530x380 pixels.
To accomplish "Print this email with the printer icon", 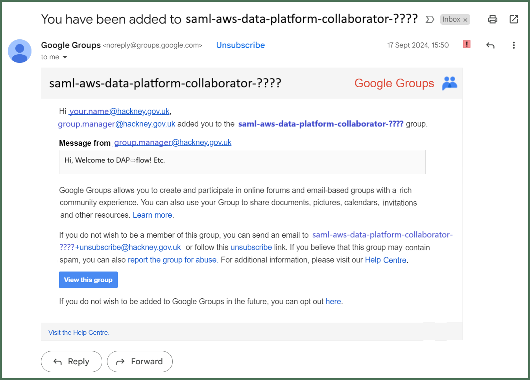I will [x=493, y=19].
